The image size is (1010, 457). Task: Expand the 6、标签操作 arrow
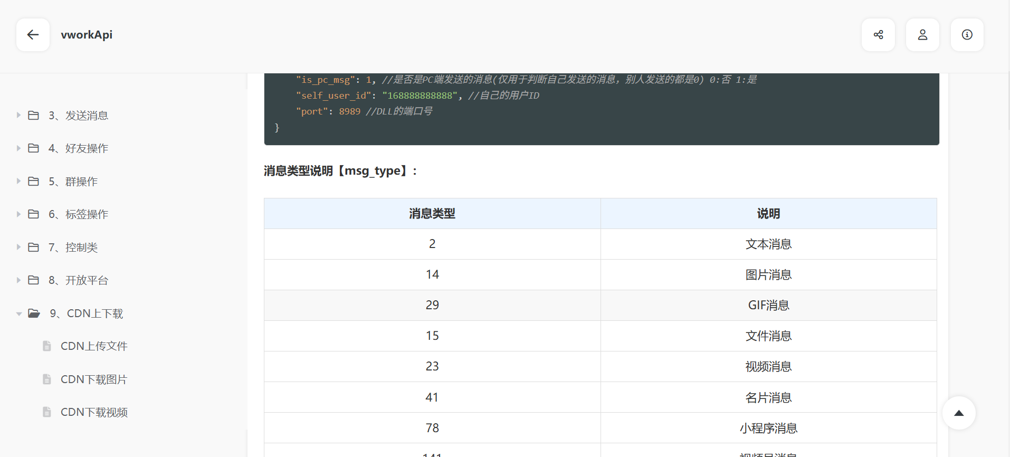coord(18,214)
